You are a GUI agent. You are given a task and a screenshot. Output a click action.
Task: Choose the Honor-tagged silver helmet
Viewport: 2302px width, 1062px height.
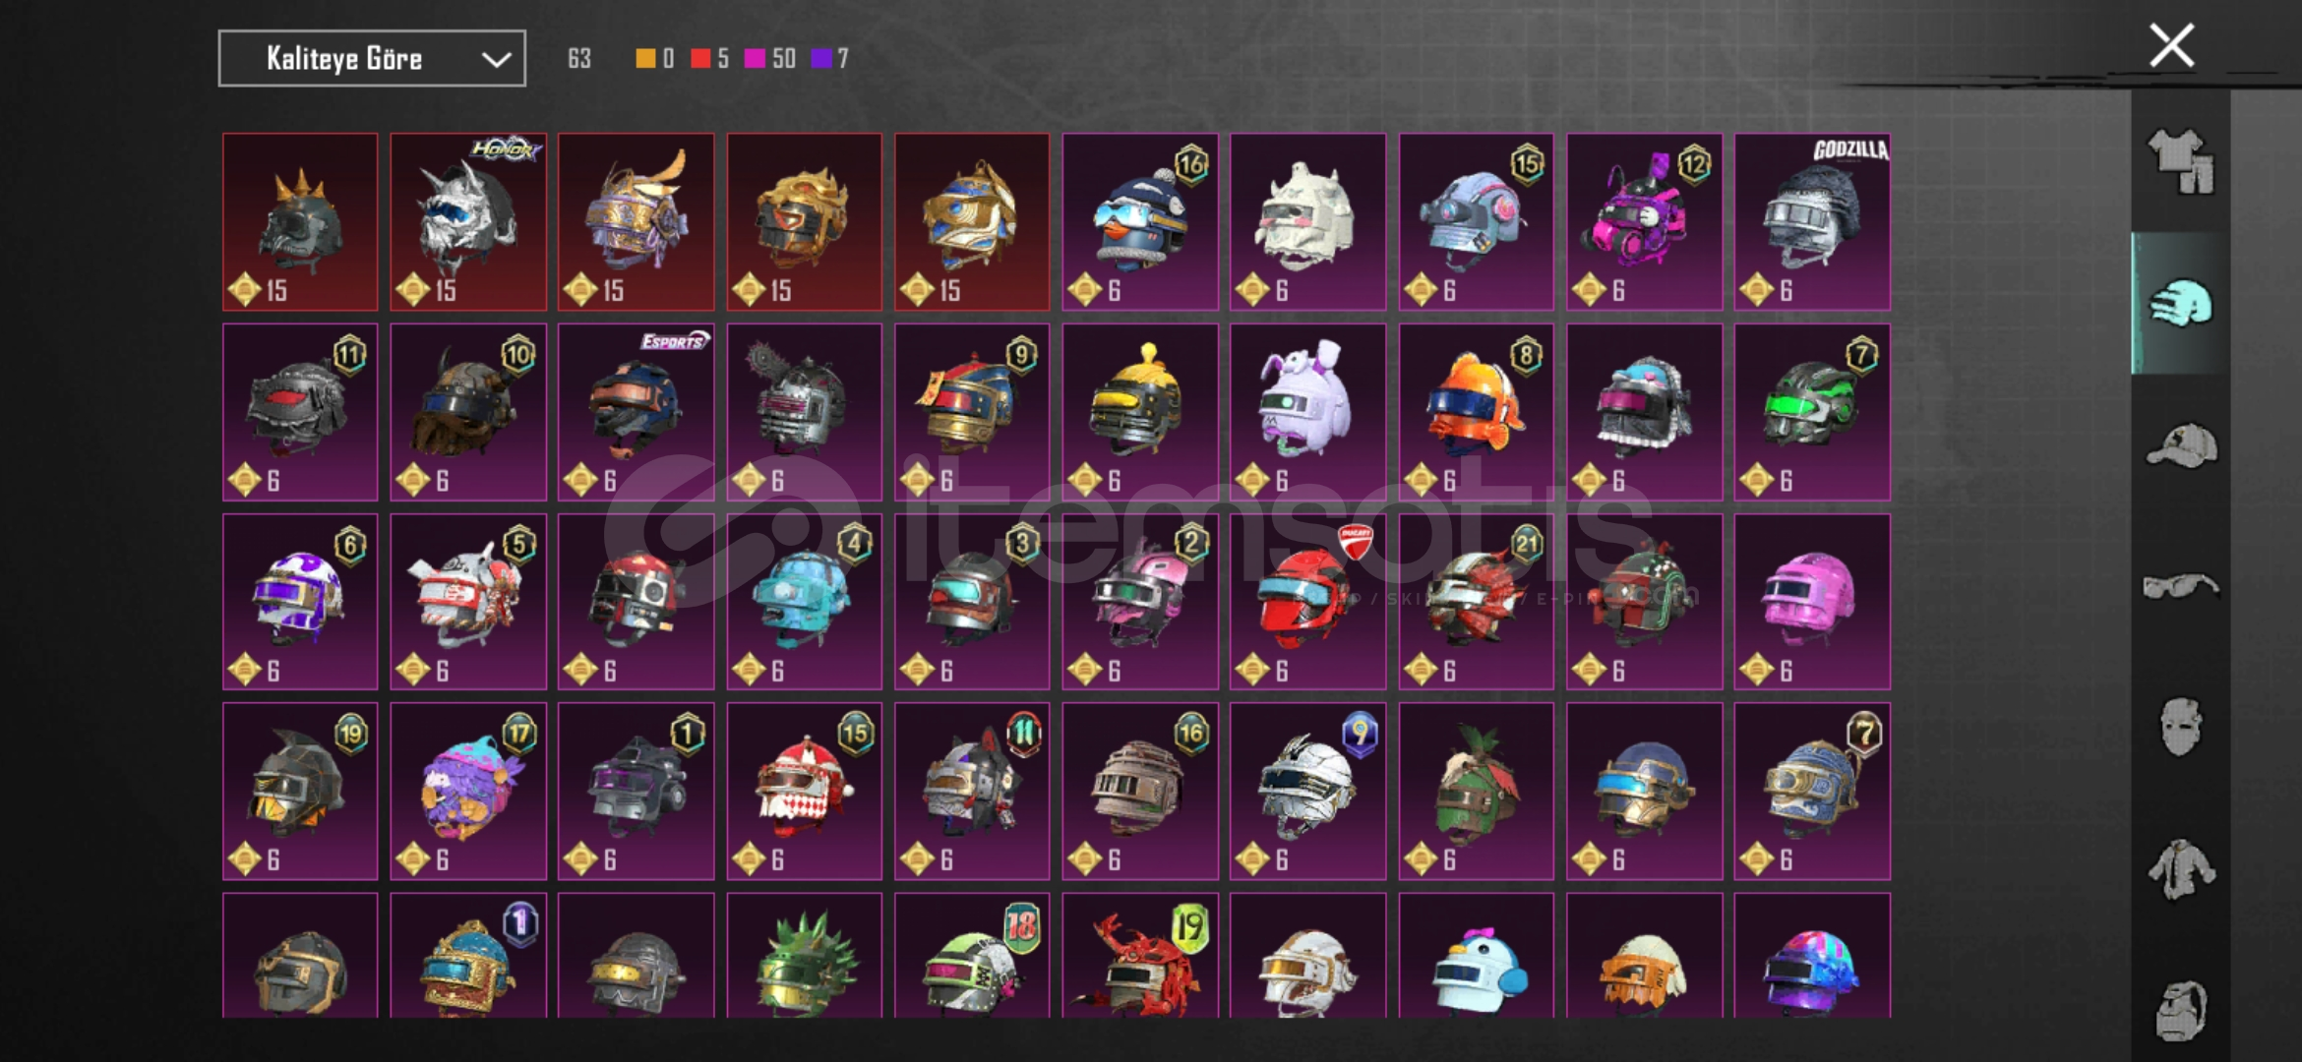tap(468, 222)
